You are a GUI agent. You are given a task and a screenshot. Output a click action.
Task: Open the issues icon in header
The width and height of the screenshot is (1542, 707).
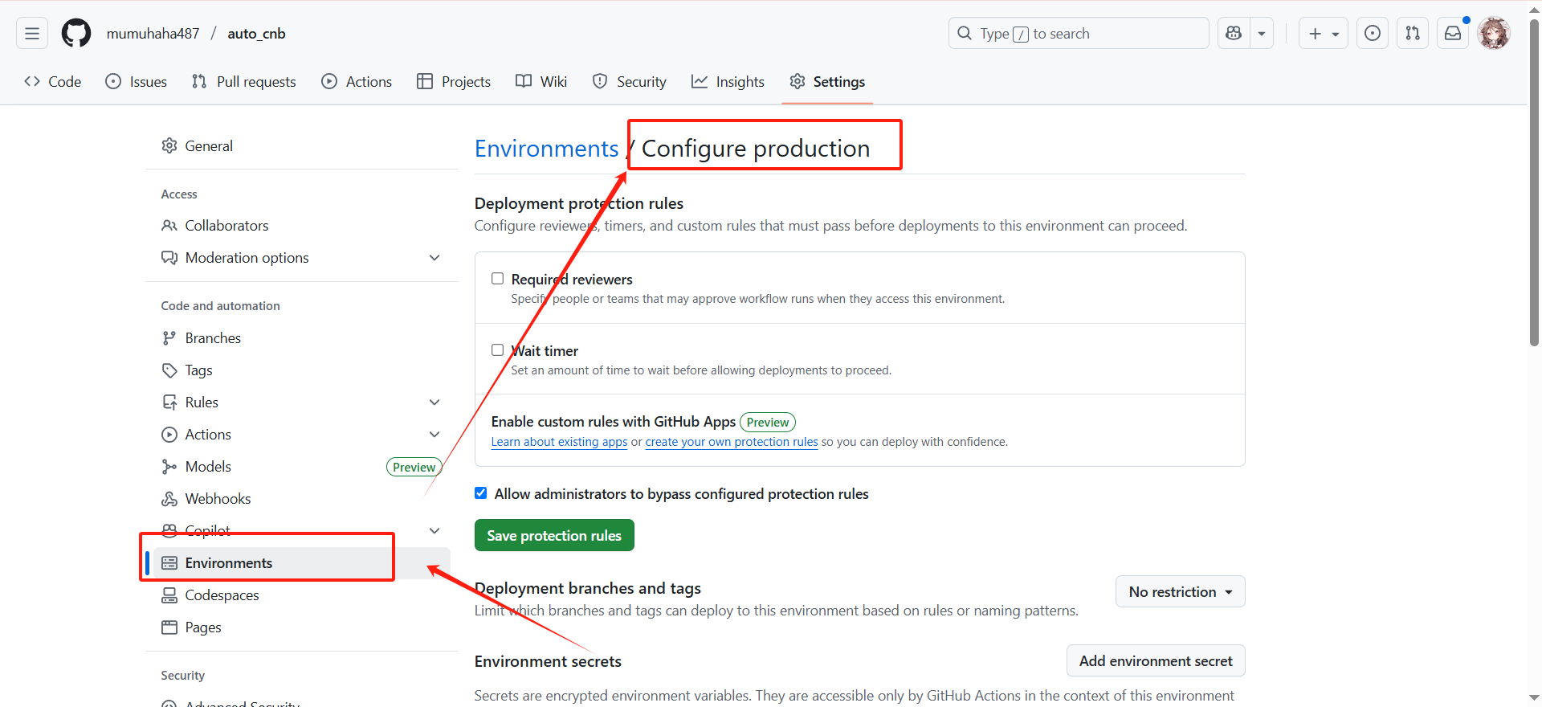pos(1373,34)
